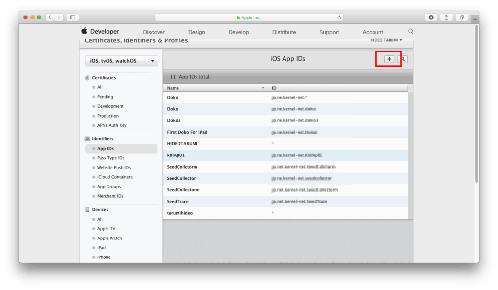Click the Safari back arrow button
The height and width of the screenshot is (290, 498).
coord(50,17)
